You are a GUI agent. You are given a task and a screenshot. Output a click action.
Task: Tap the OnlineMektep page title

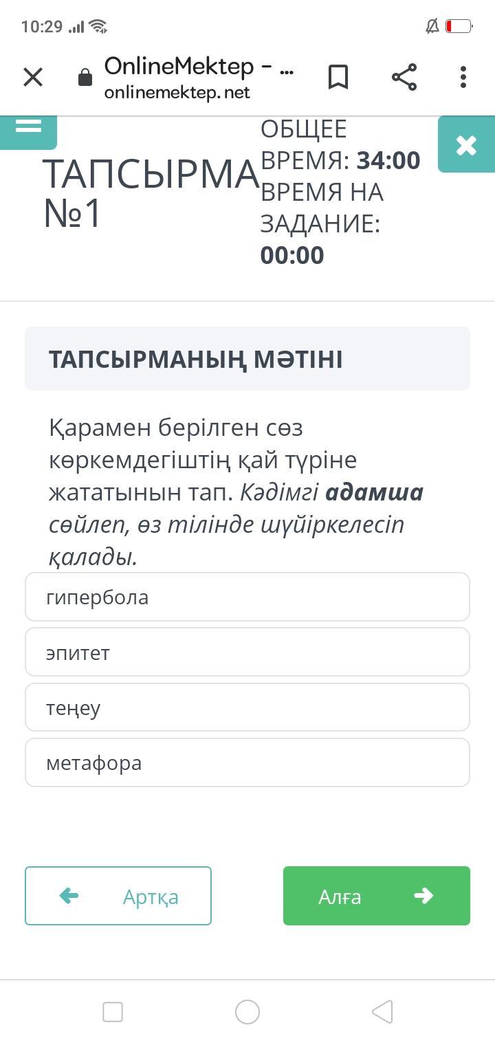coord(198,67)
